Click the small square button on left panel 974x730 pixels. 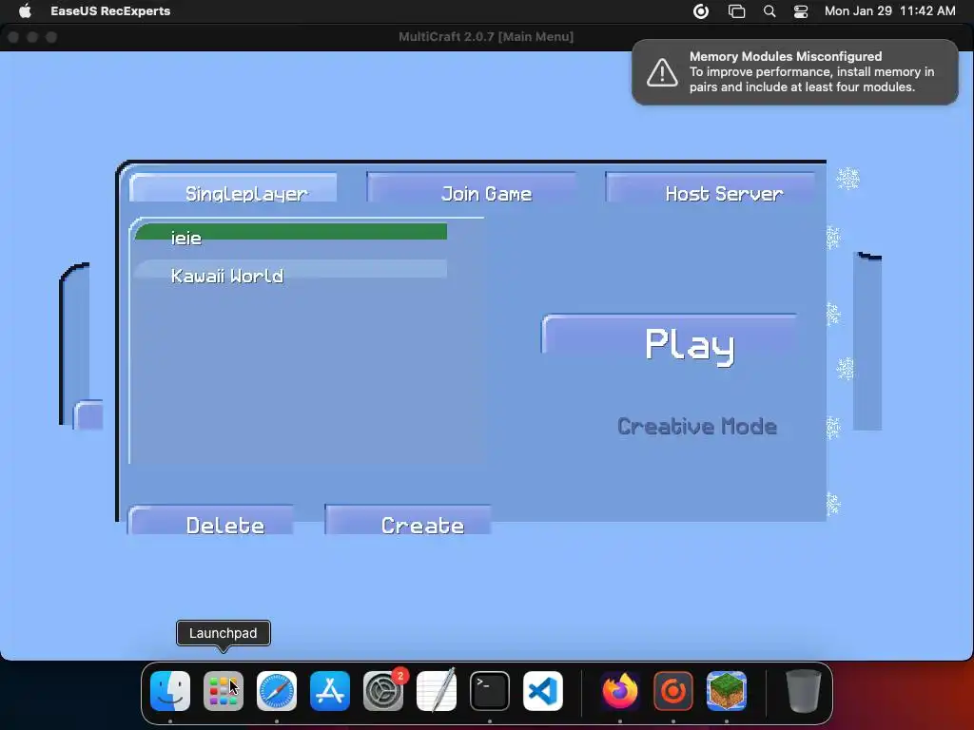pos(88,415)
